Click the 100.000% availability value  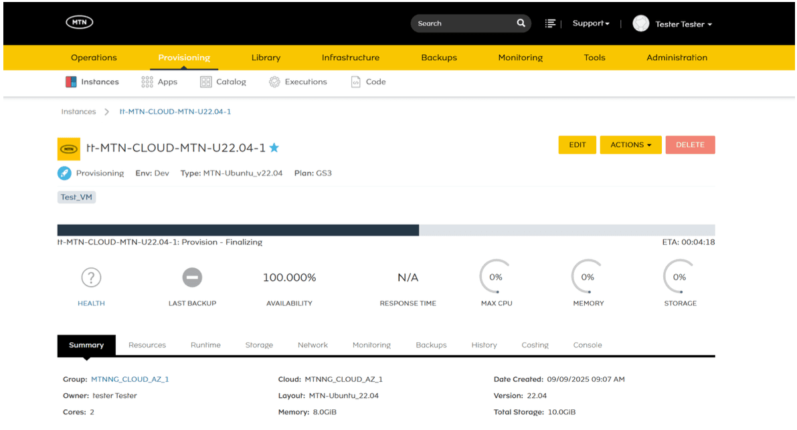click(x=289, y=278)
